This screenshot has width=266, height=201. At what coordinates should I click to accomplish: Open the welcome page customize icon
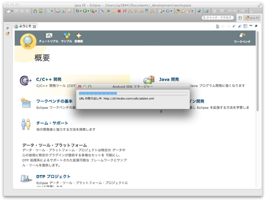point(245,26)
